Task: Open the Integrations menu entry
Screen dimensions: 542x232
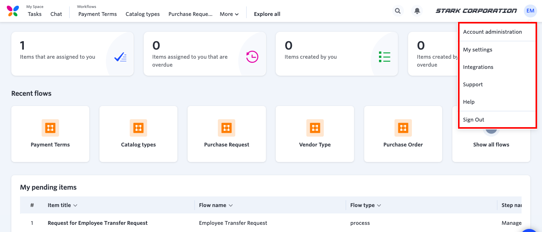Action: pyautogui.click(x=478, y=67)
